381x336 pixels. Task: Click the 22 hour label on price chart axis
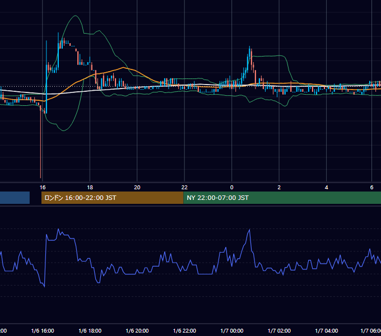(x=184, y=188)
